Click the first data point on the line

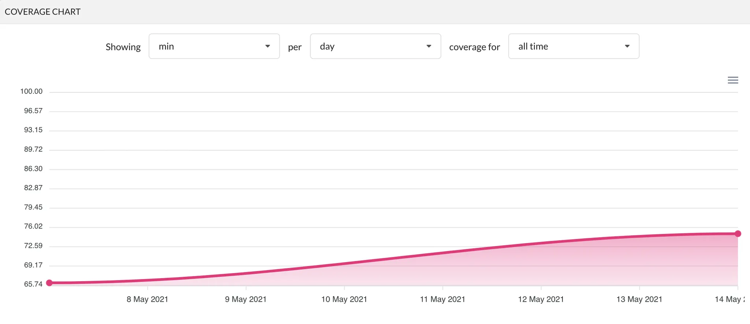[49, 283]
